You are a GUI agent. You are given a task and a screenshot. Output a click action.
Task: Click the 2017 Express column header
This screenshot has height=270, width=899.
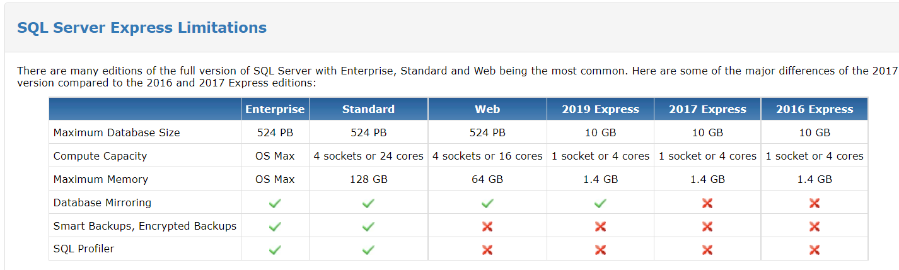pyautogui.click(x=707, y=109)
